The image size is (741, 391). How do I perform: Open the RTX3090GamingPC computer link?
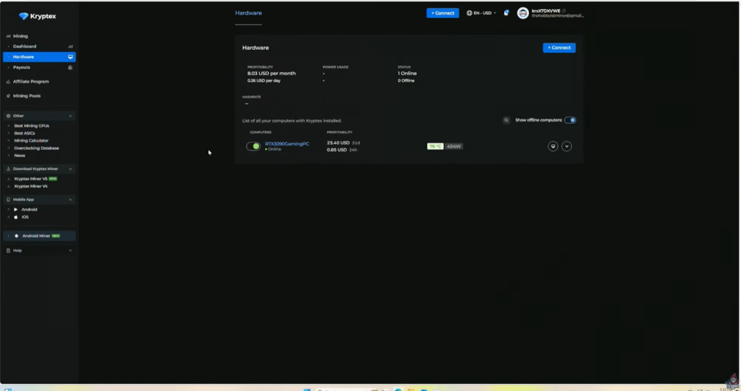(287, 144)
